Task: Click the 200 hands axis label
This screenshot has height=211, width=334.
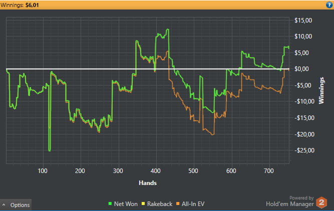Action: point(80,171)
